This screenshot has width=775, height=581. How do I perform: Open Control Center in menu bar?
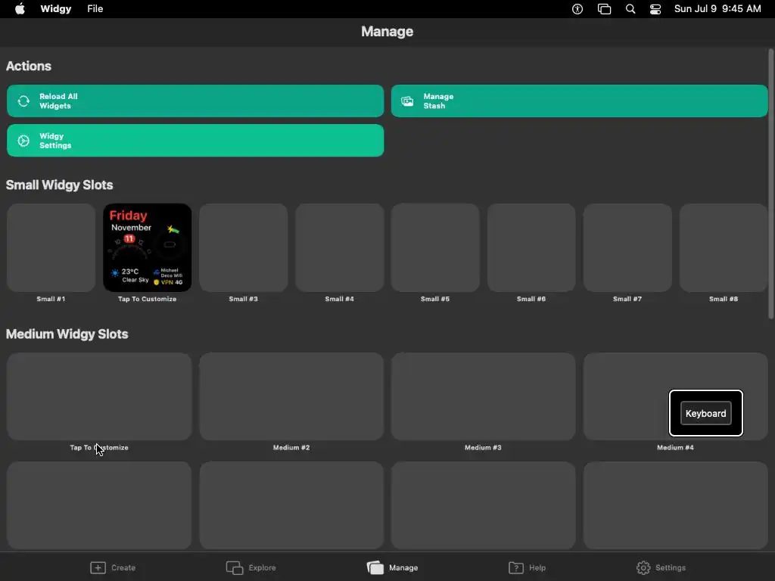[655, 9]
